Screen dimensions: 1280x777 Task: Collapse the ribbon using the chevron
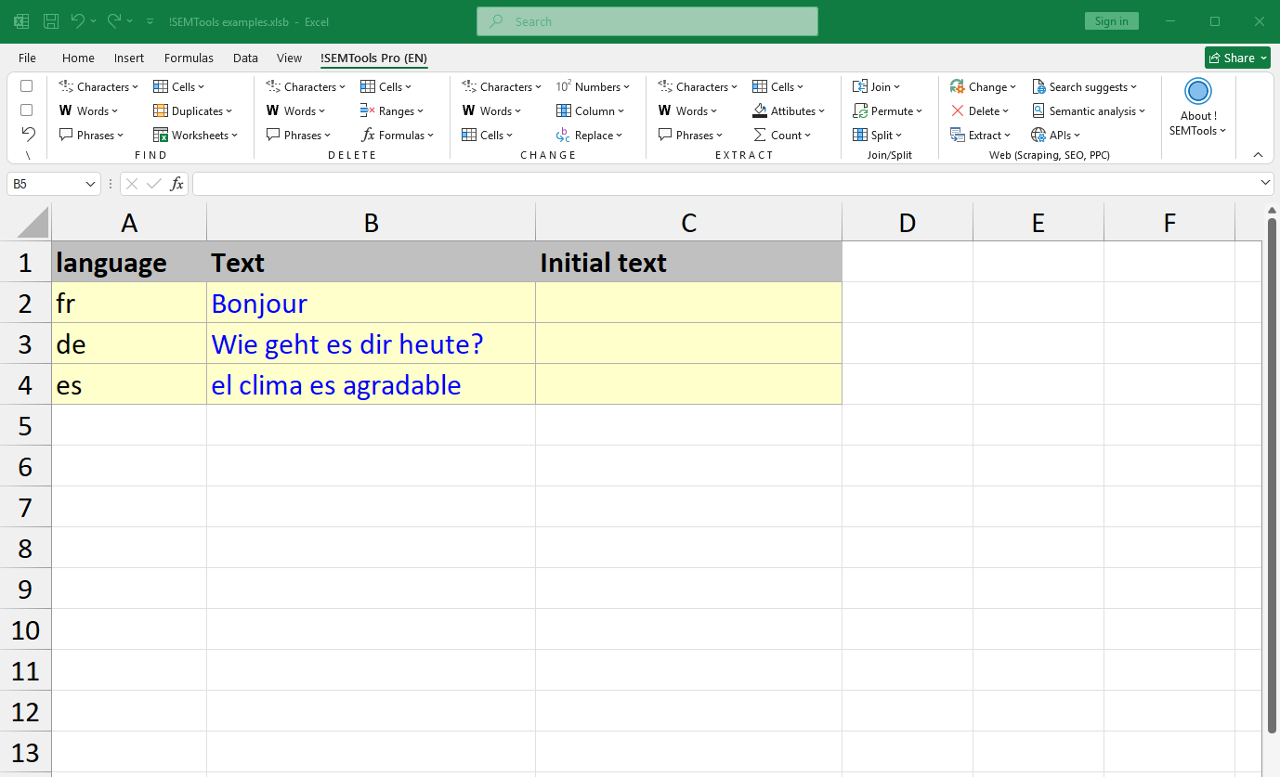pos(1257,154)
